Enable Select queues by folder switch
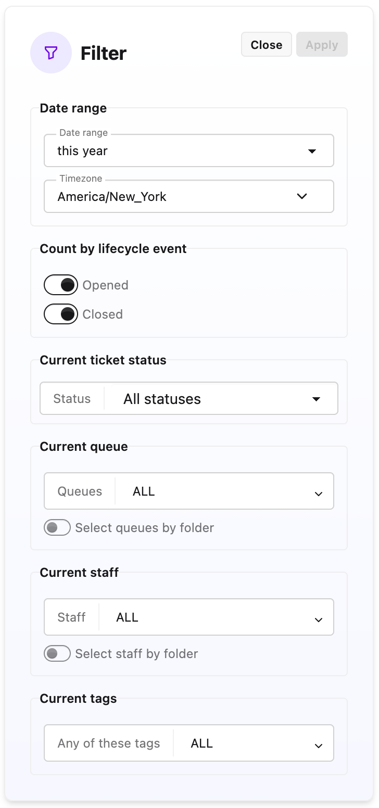This screenshot has height=808, width=379. click(x=57, y=527)
